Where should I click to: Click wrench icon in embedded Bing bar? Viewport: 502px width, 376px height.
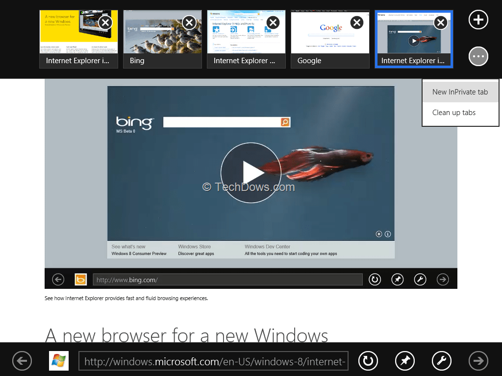pyautogui.click(x=420, y=280)
